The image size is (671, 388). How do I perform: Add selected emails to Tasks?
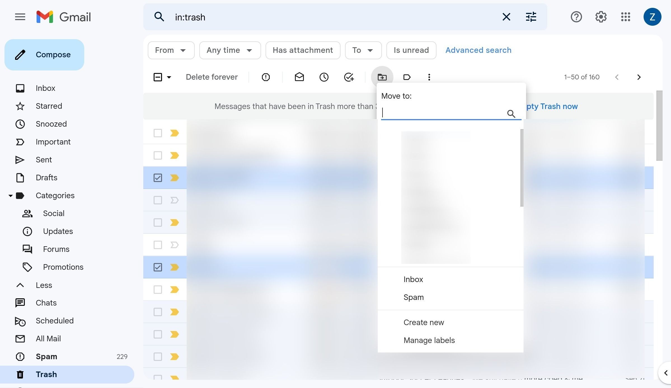pos(349,77)
